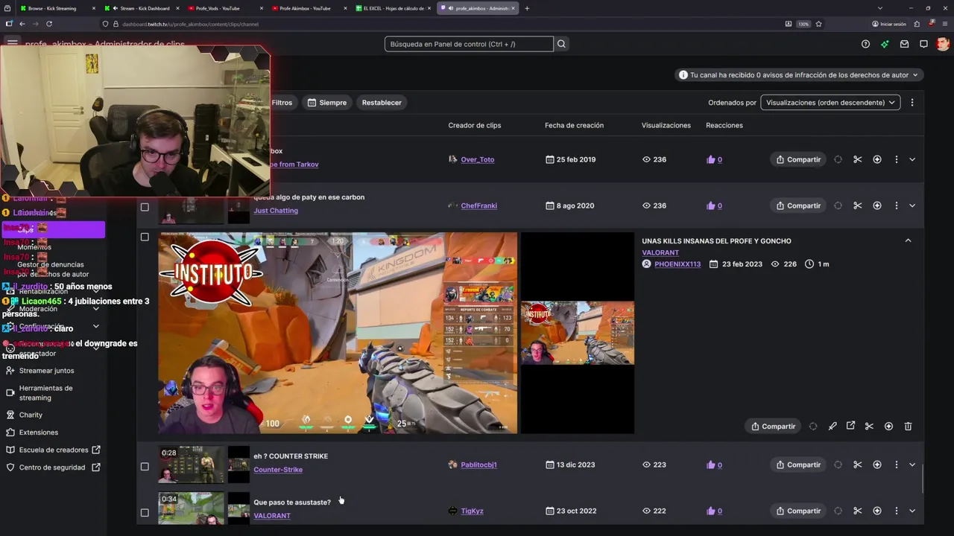Screen dimensions: 954x536
Task: Click 'Compartir' on the expanded clip
Action: [x=773, y=427]
